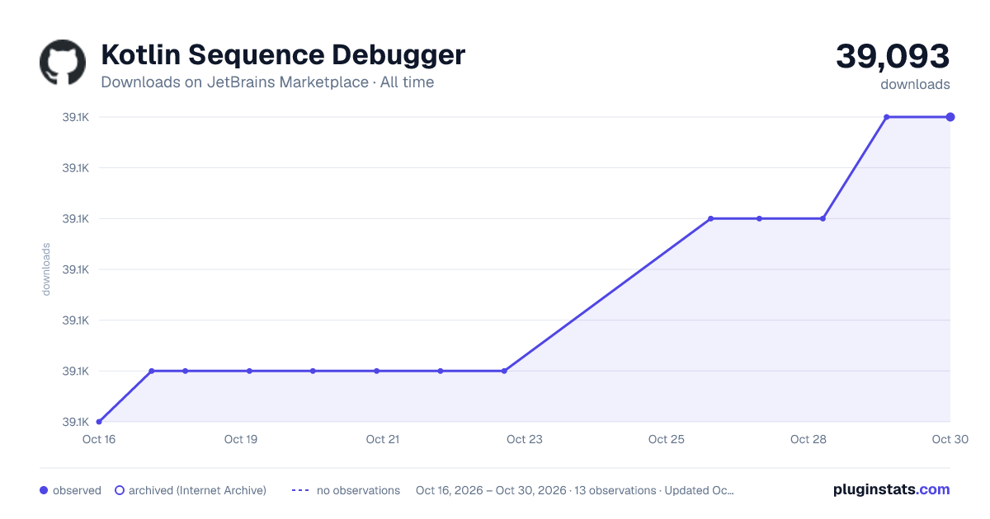
Task: Click the 'archived (Internet Archive)' legend label
Action: coord(197,490)
